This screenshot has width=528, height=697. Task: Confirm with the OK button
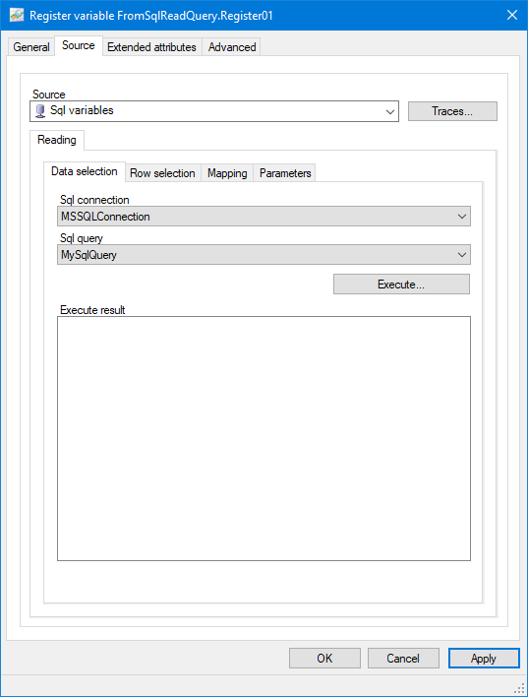click(x=324, y=658)
